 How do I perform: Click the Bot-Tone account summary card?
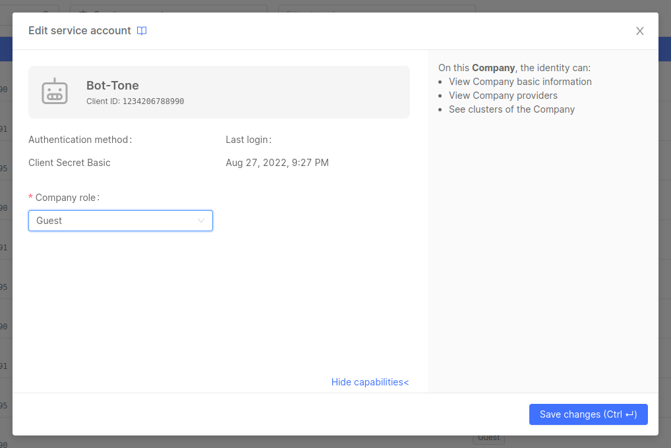[219, 92]
